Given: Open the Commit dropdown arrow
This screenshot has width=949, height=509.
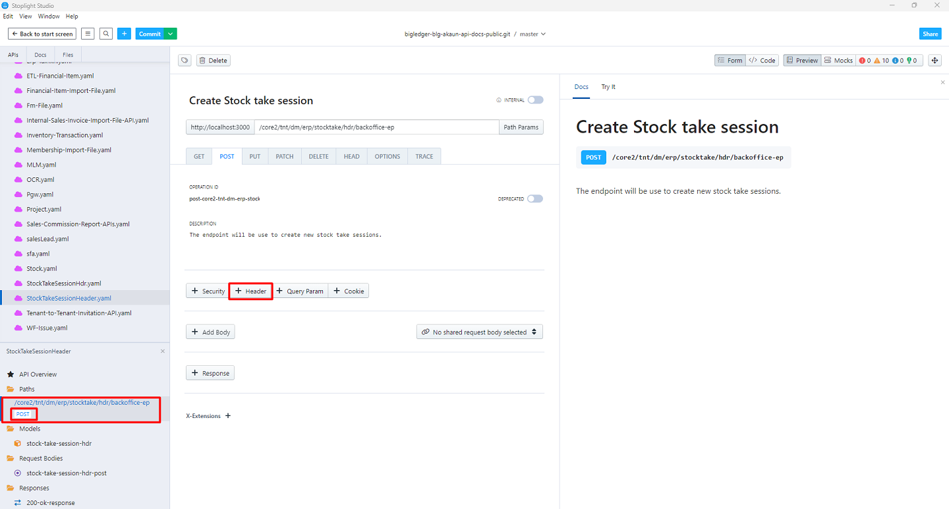Looking at the screenshot, I should click(x=170, y=34).
